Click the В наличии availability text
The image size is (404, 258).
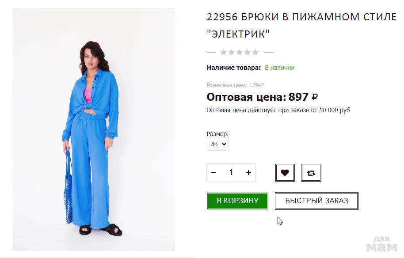coord(279,68)
